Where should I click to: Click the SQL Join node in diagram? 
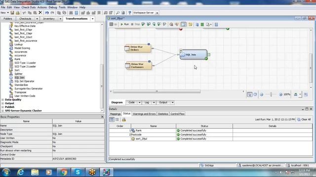point(193,55)
